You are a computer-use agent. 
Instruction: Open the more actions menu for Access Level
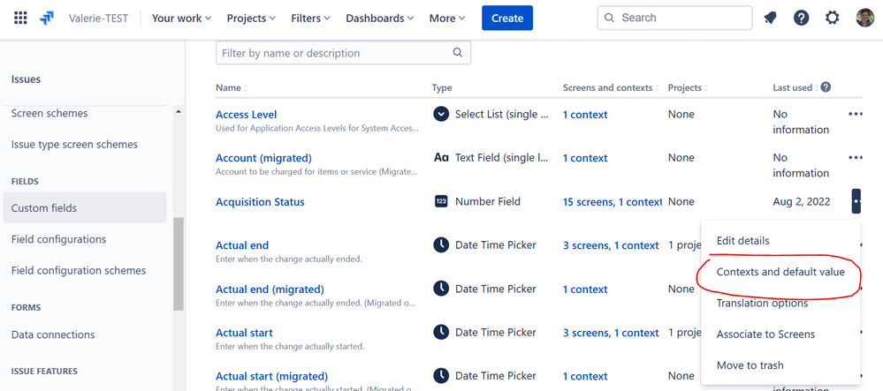855,114
